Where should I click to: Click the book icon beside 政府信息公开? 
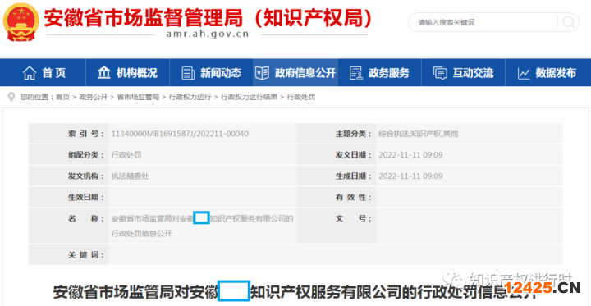click(x=262, y=72)
